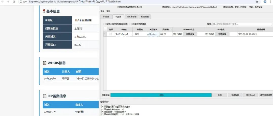Screen dimensions: 273x116
Task: Click the 导出Excel button
Action: 251,95
